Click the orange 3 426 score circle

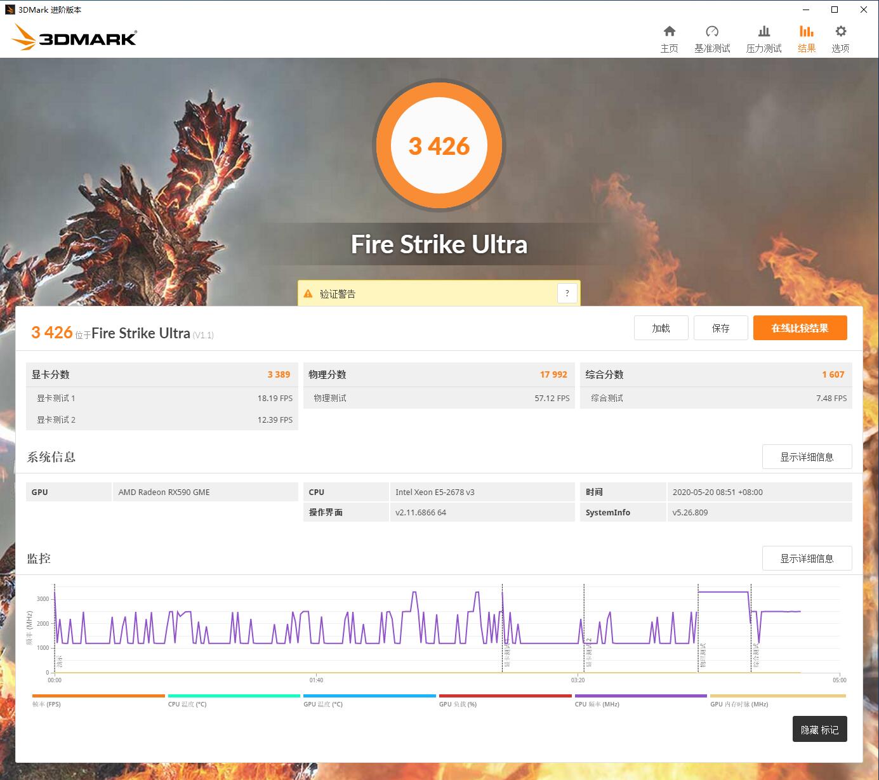click(439, 145)
